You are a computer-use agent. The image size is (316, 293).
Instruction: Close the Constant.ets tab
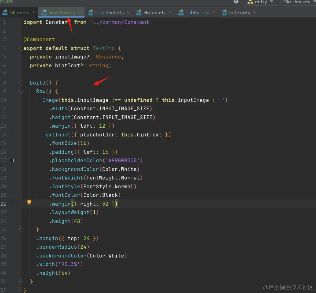click(x=128, y=12)
